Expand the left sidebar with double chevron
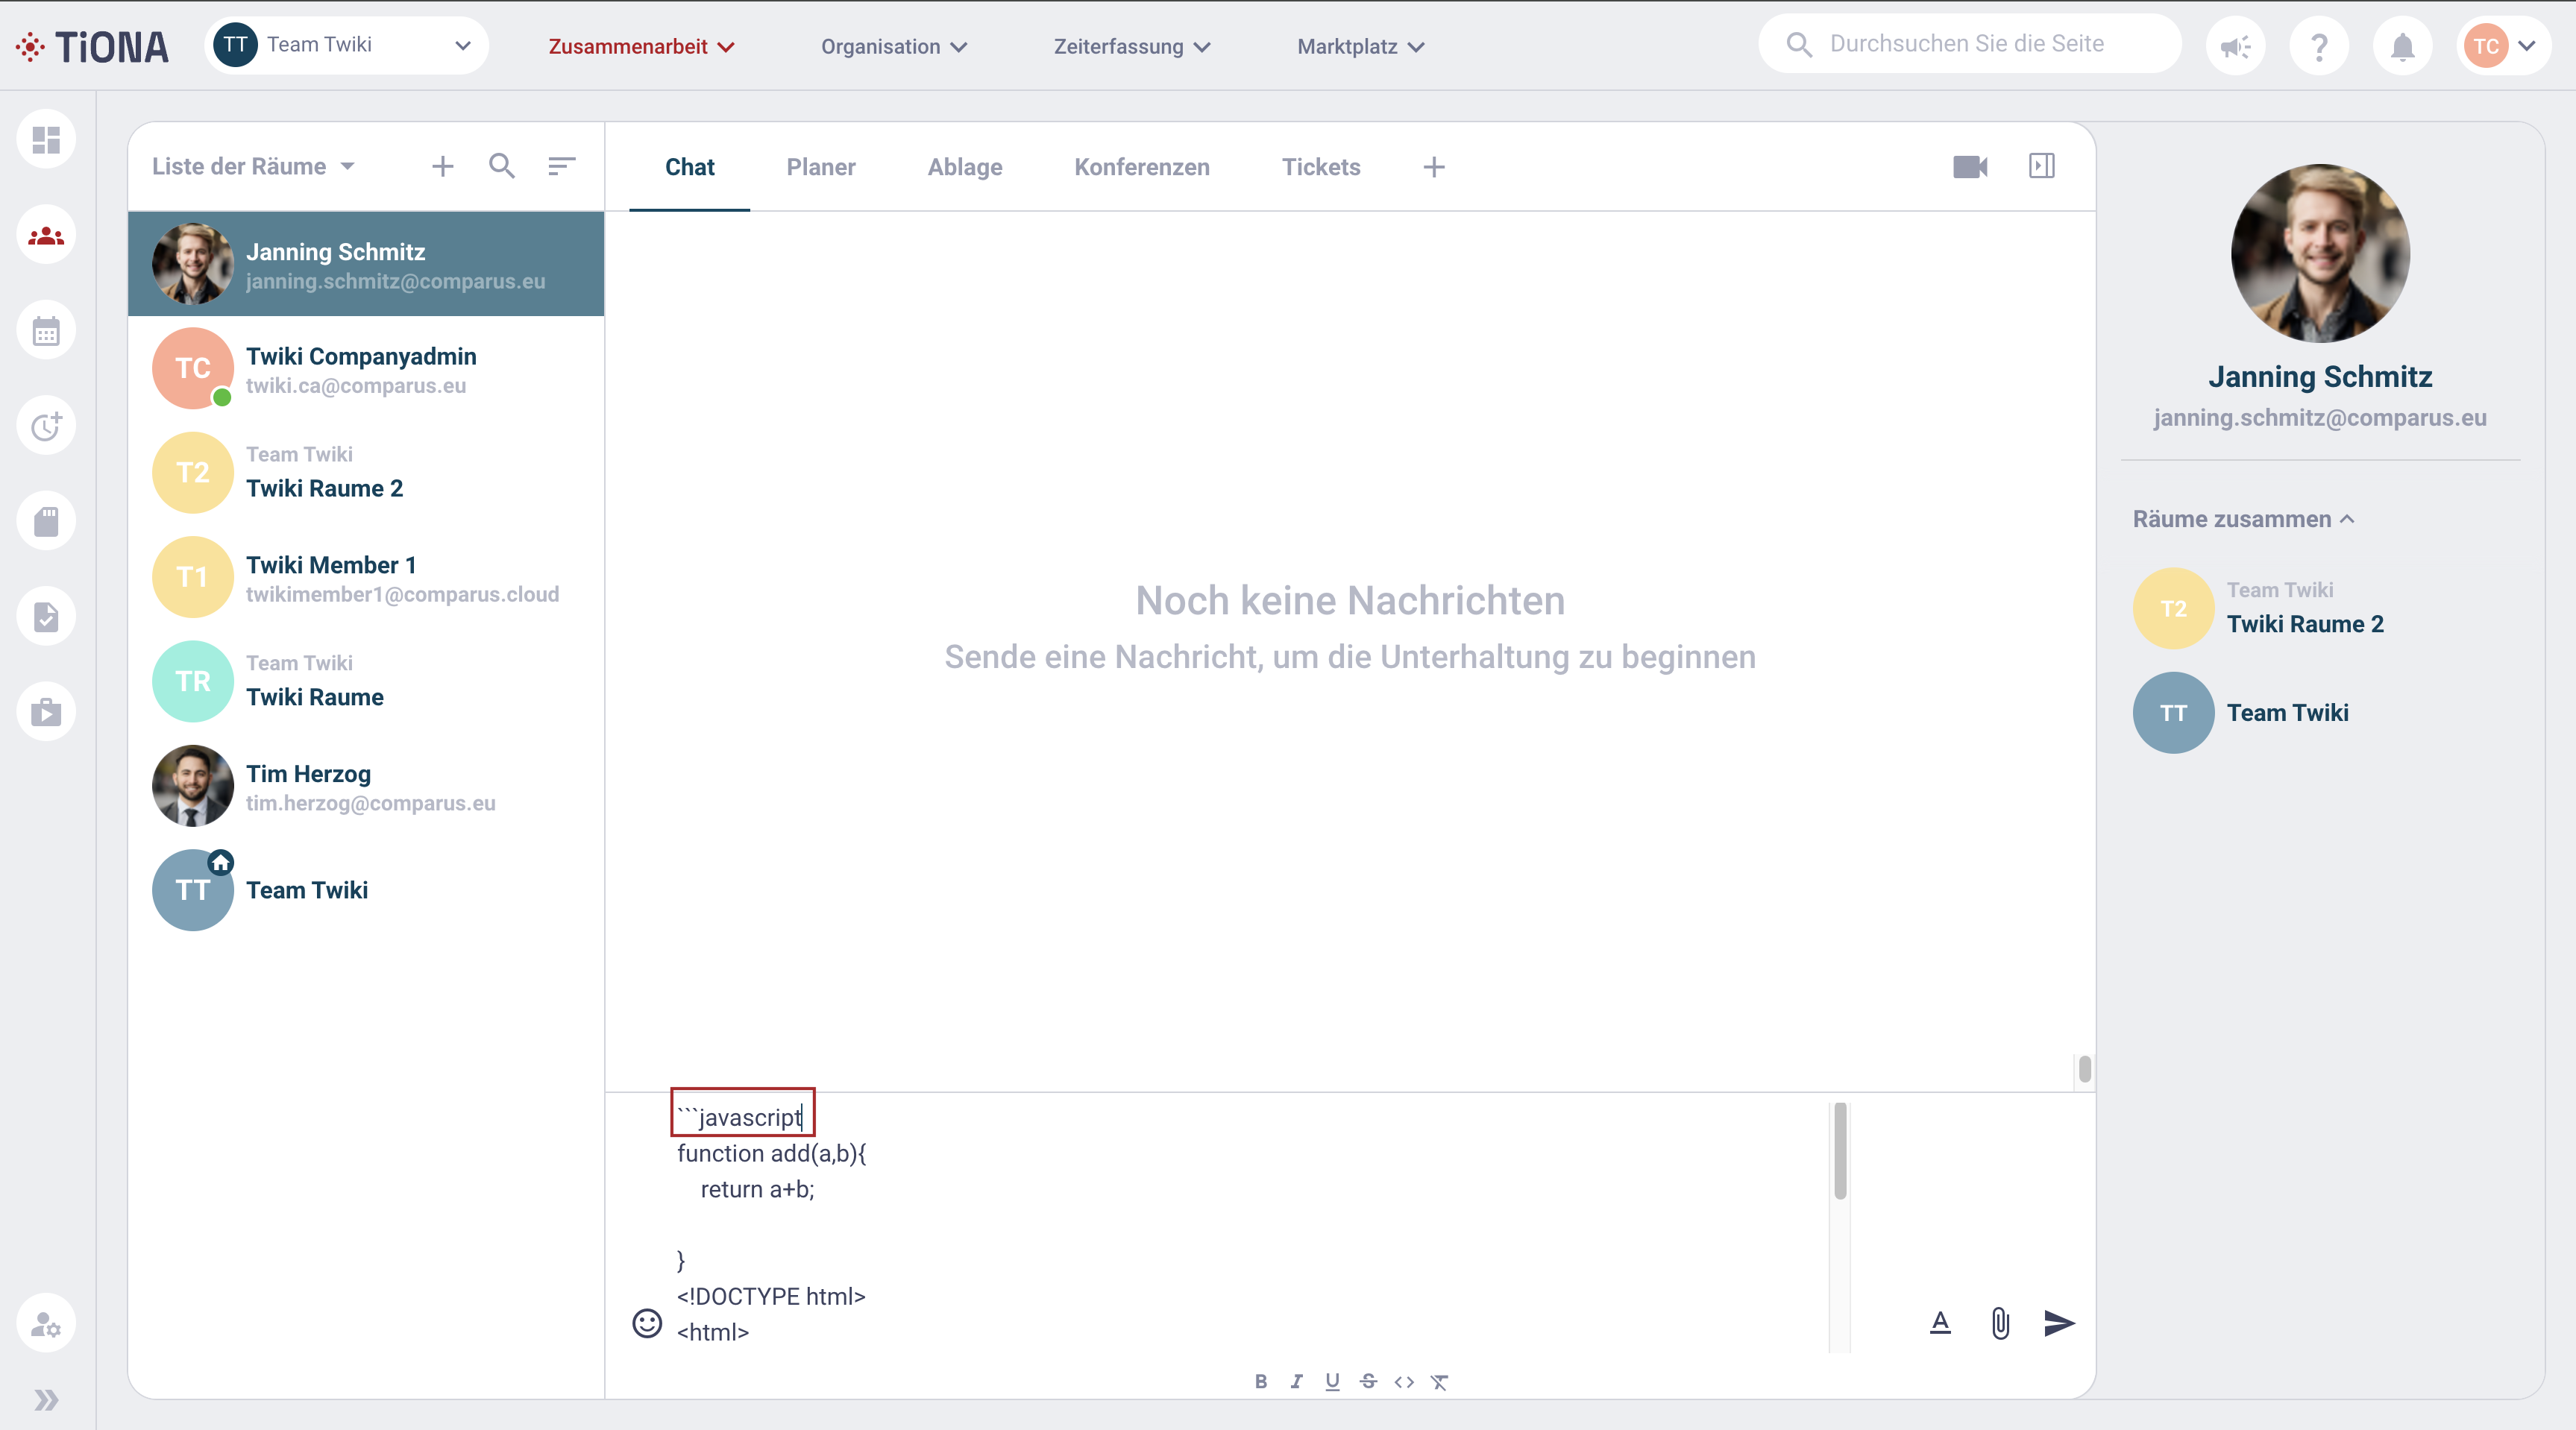 coord(46,1400)
